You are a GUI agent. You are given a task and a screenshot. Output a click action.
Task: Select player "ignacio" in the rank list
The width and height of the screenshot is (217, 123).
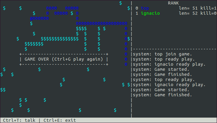tap(150, 13)
